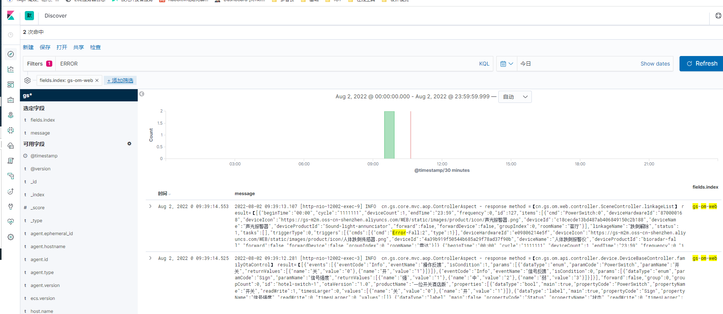Expand the 09:39:14.525 log row
This screenshot has width=723, height=314.
pos(150,258)
